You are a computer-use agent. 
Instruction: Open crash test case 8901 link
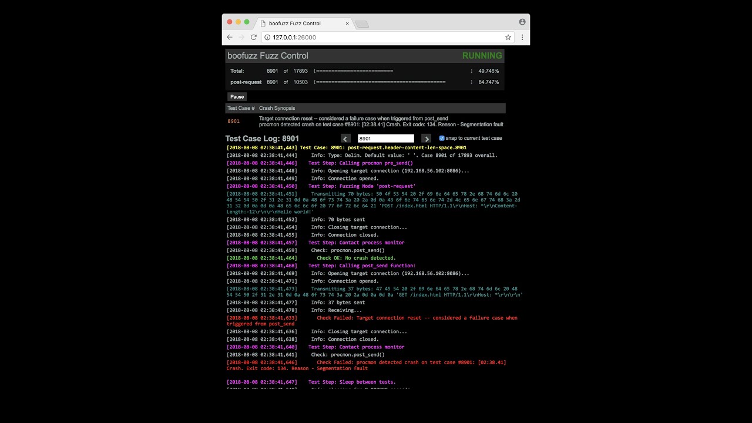pos(233,122)
